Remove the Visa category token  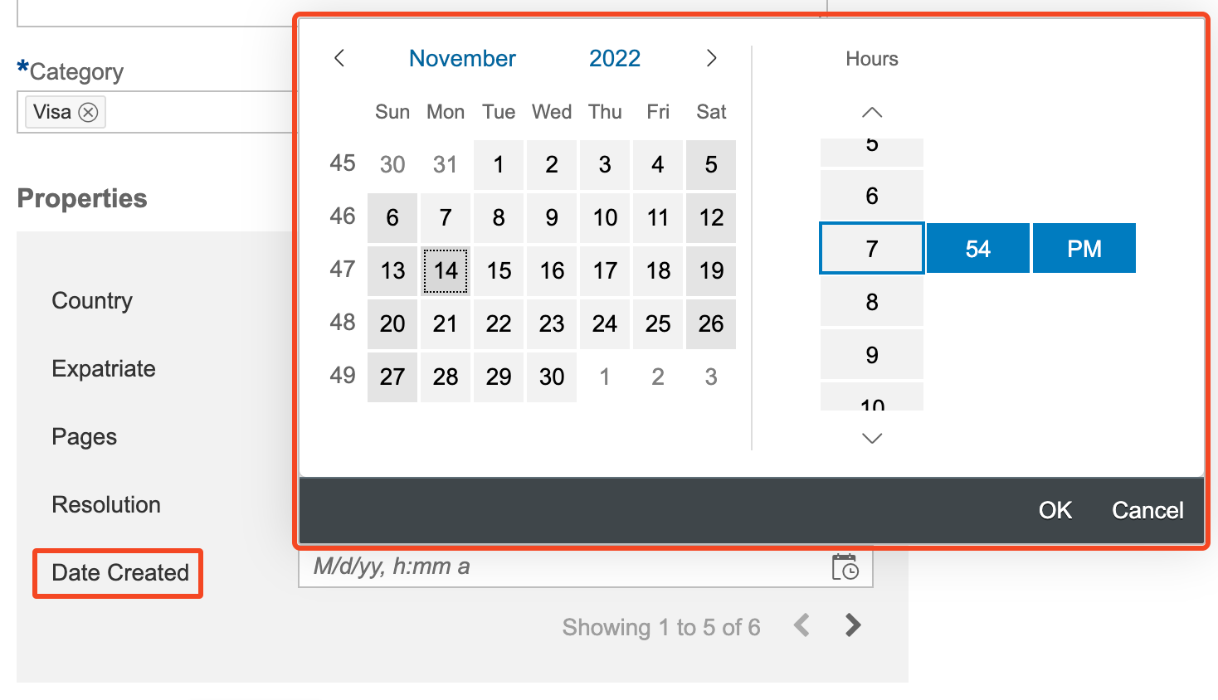tap(89, 112)
